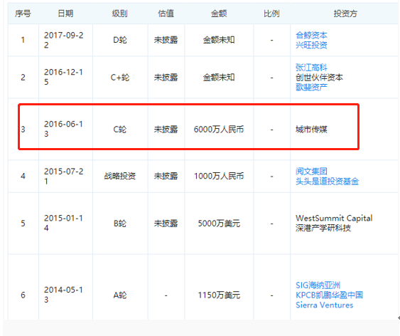The image size is (400, 336).
Task: Click 未披露 valuation in the D轮 row
Action: point(166,40)
